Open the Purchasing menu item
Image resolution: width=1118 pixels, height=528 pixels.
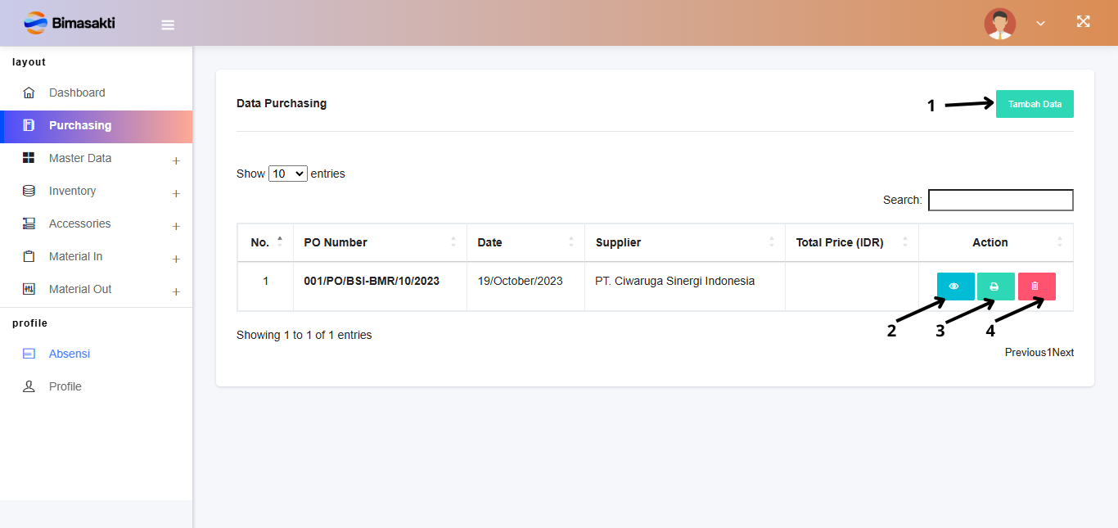point(80,125)
